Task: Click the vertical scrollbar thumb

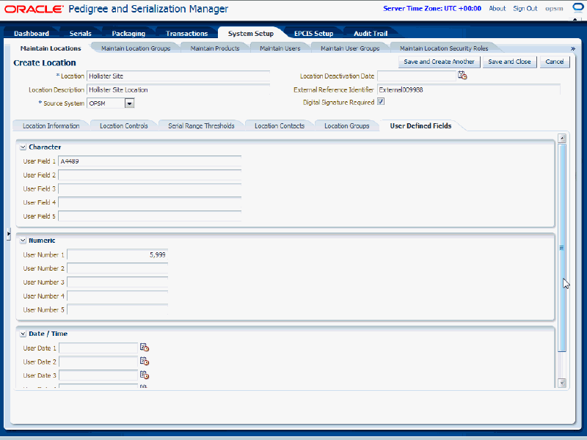Action: (561, 248)
